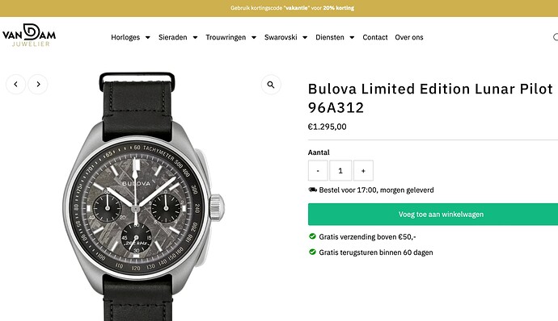Go to the Contact page
Viewport: 558px width, 321px height.
pos(375,37)
